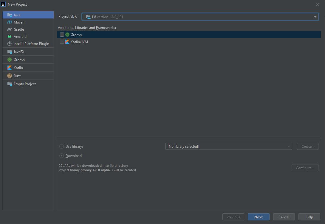Open the Project SDK dropdown arrow
This screenshot has width=325, height=224.
(x=315, y=17)
